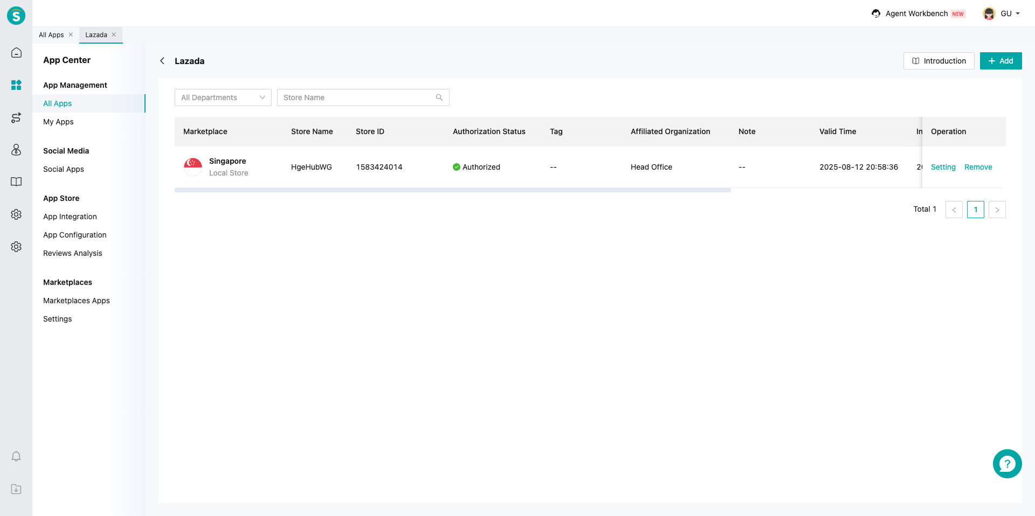Close the All Apps tab

point(71,35)
